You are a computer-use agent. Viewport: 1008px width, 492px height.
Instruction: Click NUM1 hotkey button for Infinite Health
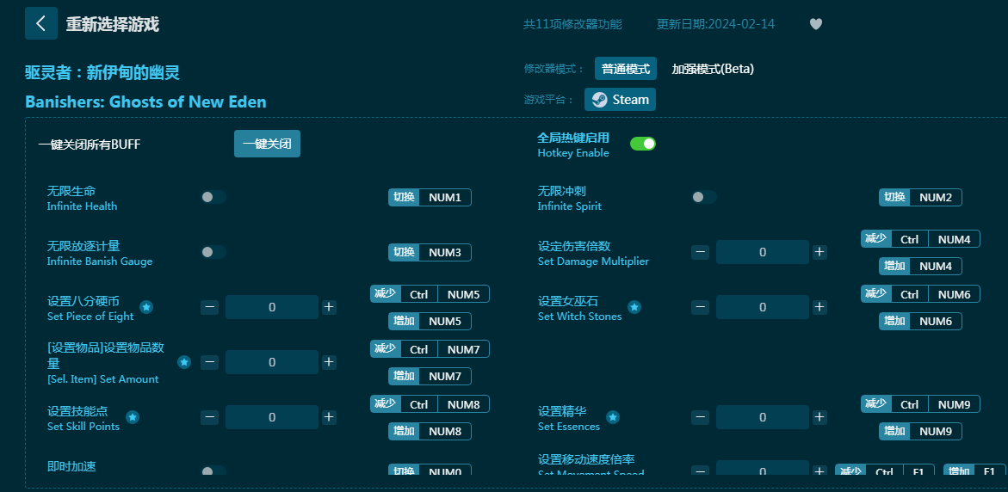[x=444, y=197]
